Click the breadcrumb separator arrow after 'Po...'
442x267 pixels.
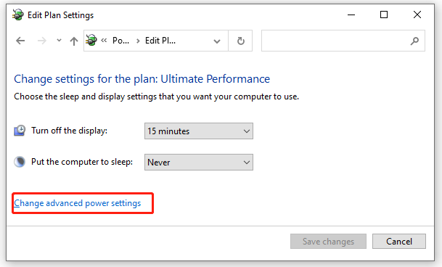138,41
